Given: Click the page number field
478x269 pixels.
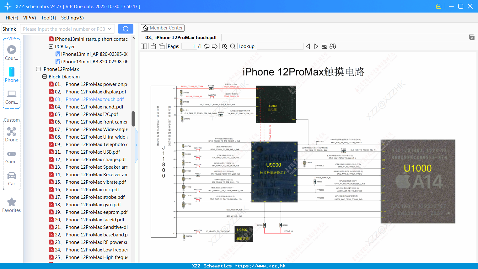Looking at the screenshot, I should (x=189, y=46).
